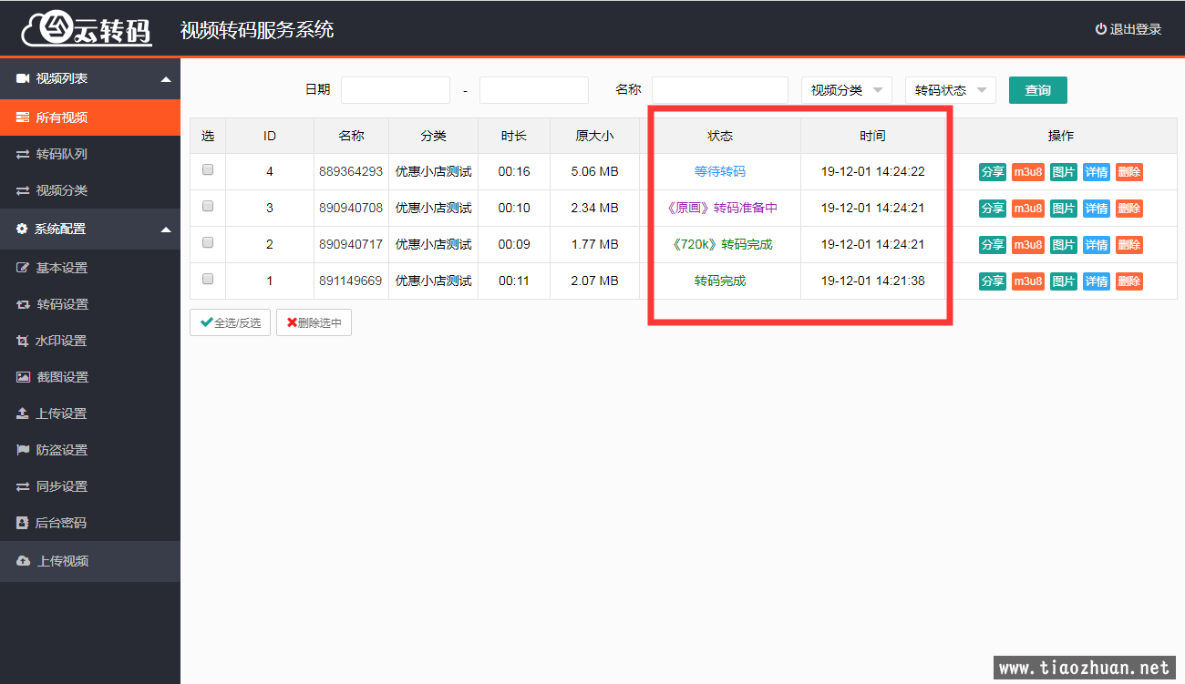
Task: Click 图片 for video 890940708
Action: pos(1064,208)
